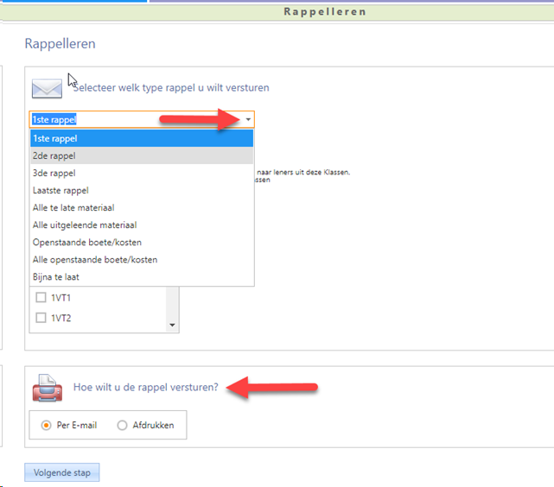
Task: Choose '2de rappel' option
Action: pyautogui.click(x=54, y=156)
